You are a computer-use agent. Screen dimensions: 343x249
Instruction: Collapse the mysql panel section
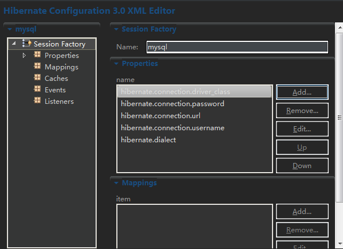10,29
